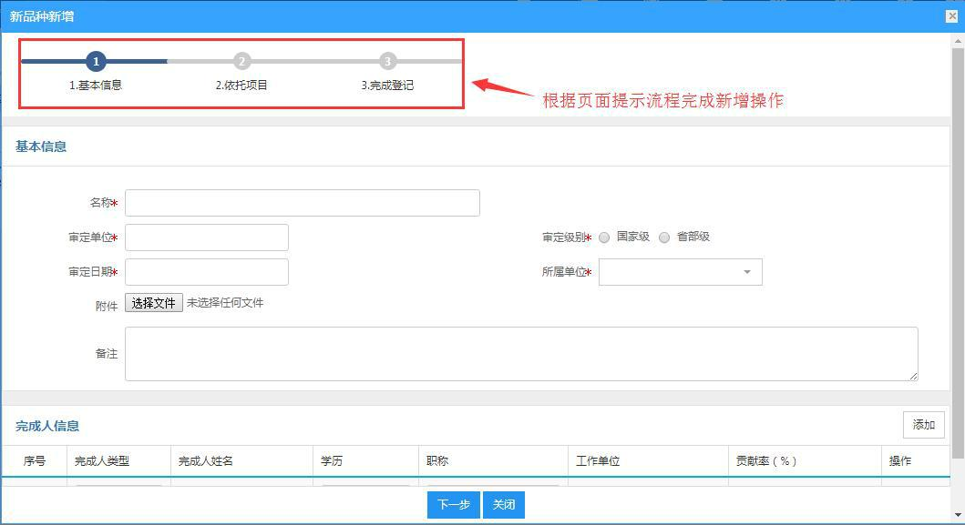Select 国家级 radio button
Viewport: 965px width, 525px height.
pos(604,237)
